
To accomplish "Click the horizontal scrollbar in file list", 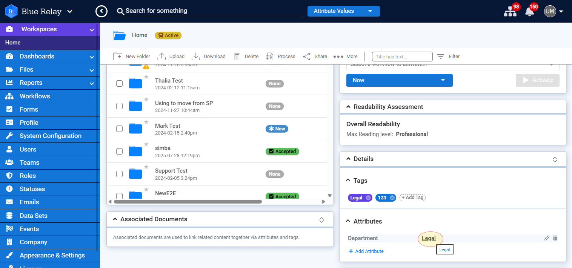I will click(188, 202).
